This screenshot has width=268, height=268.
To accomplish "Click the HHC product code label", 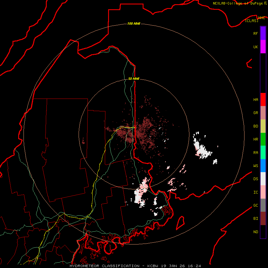I will click(261, 18).
